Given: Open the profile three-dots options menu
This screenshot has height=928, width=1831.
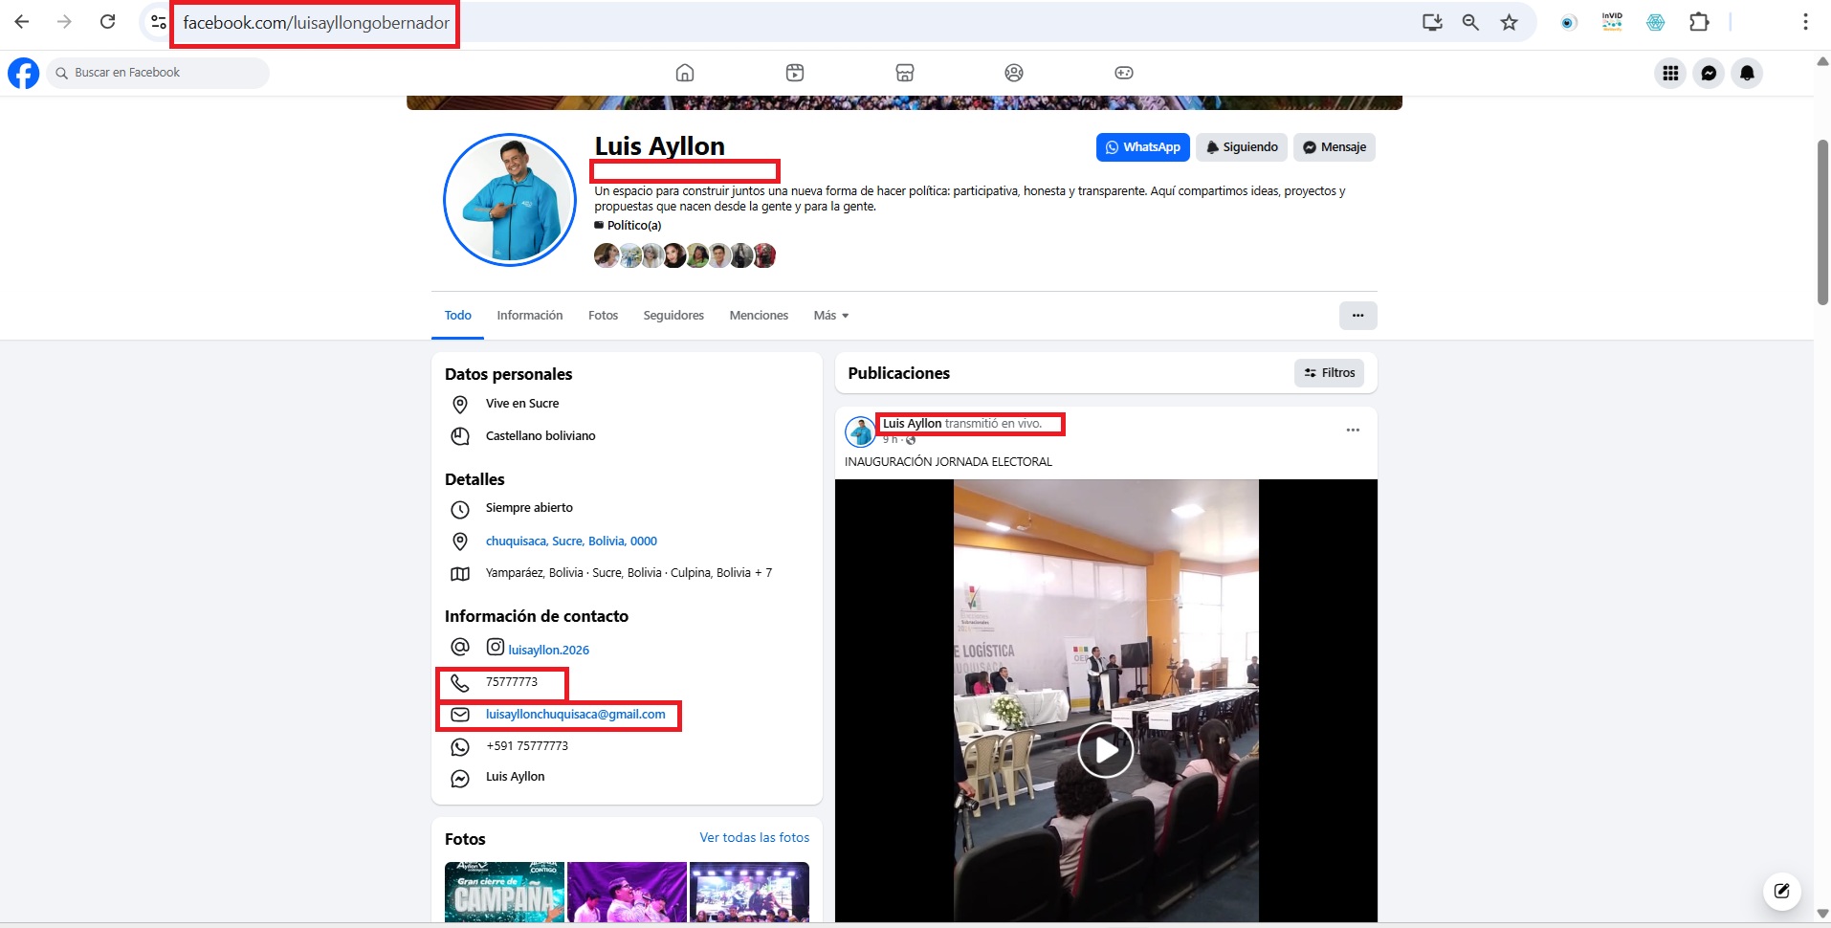Looking at the screenshot, I should click(1357, 316).
